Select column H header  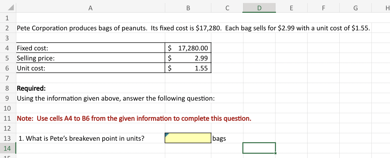point(387,8)
